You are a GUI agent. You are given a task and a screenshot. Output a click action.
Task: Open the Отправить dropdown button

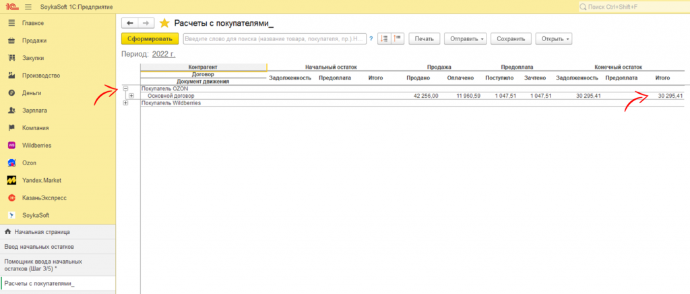pos(465,38)
